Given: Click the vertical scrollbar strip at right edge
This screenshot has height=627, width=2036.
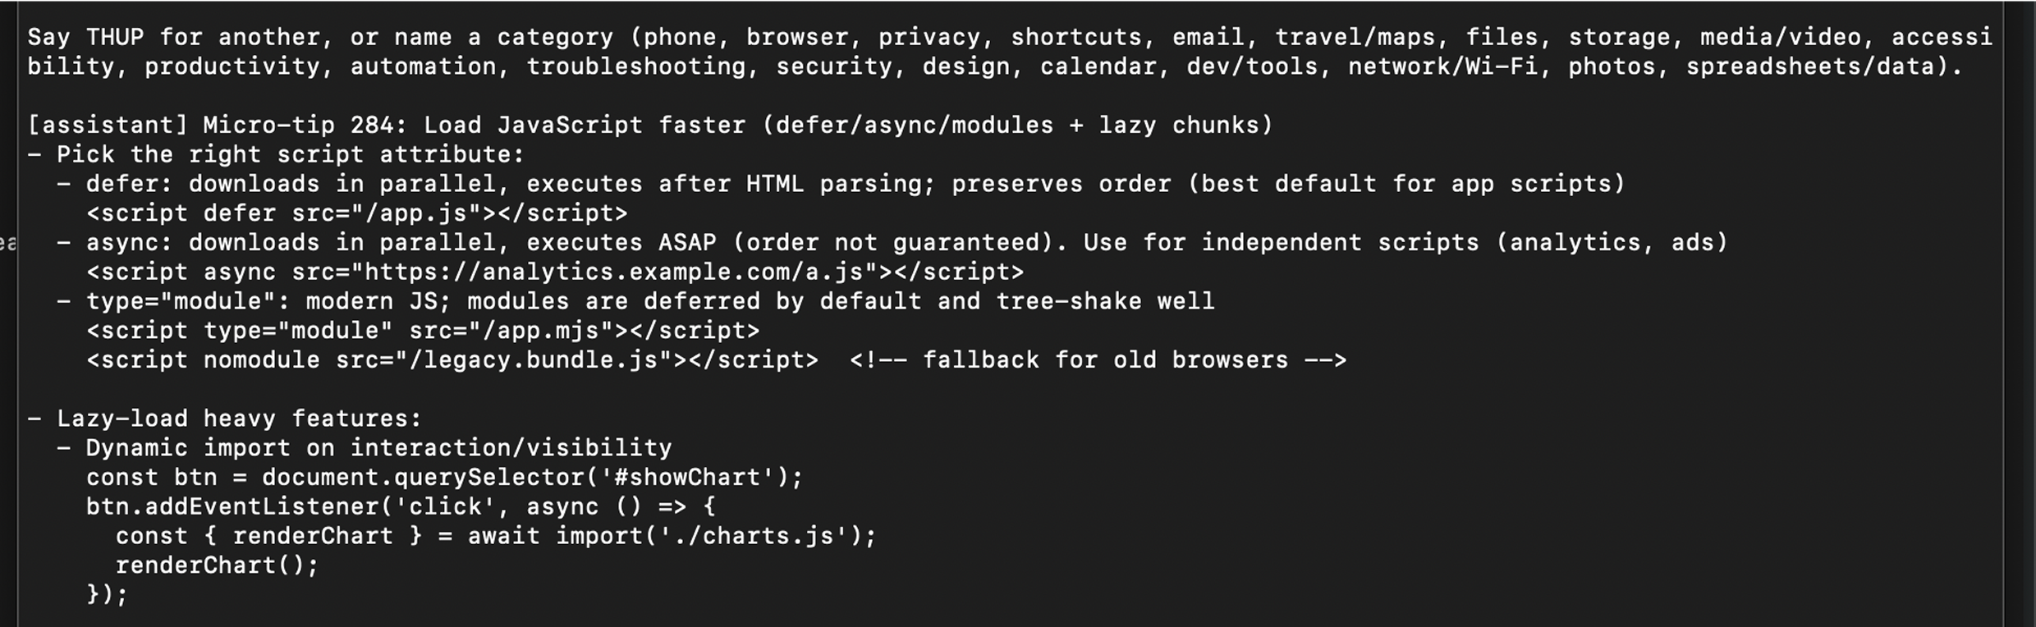Looking at the screenshot, I should (2018, 313).
